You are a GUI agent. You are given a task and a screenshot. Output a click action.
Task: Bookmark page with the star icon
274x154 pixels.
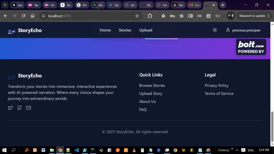[137, 16]
